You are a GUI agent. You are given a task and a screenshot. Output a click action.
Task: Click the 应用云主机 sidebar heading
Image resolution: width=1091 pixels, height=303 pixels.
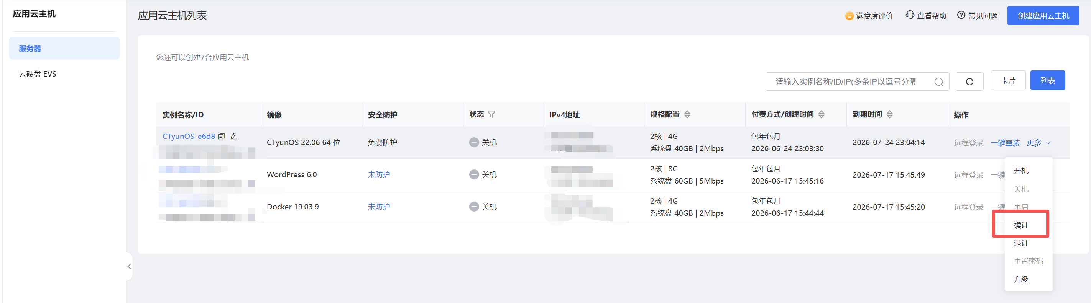coord(34,13)
